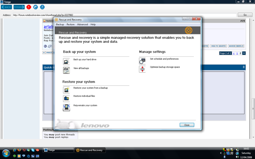Launch QuickTime from Quick Launch
This screenshot has width=255, height=159.
point(28,156)
